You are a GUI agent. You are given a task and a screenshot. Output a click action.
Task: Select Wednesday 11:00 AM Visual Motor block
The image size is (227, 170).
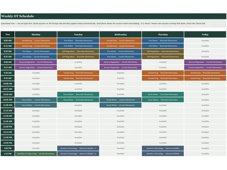(121, 105)
